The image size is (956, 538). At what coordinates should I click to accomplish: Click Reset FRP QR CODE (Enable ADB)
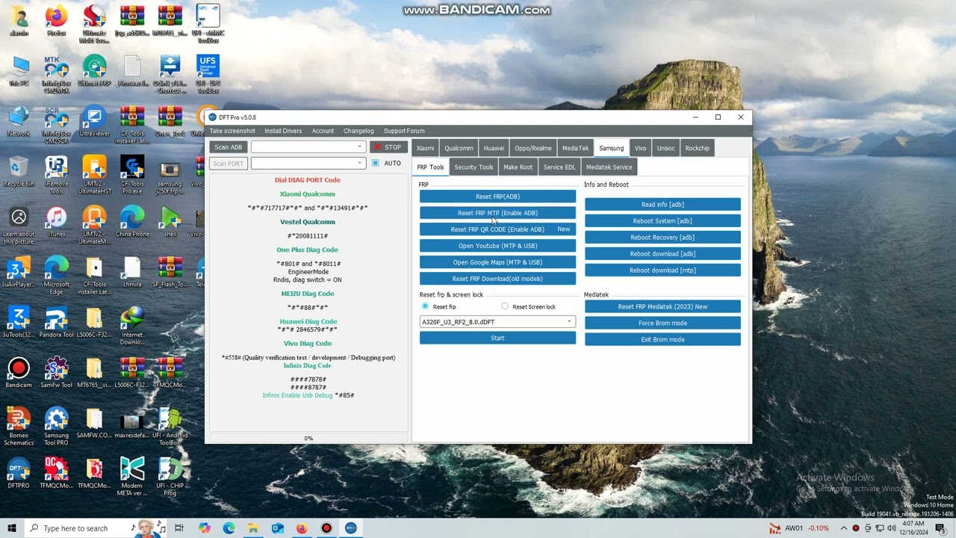[497, 229]
